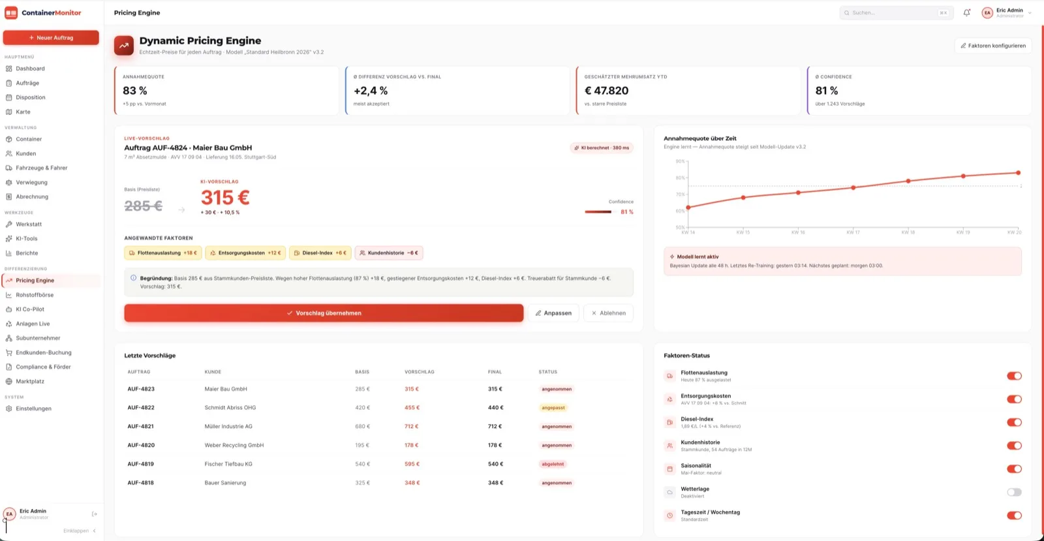Click the Karte map icon
Viewport: 1044px width, 541px height.
pyautogui.click(x=9, y=112)
